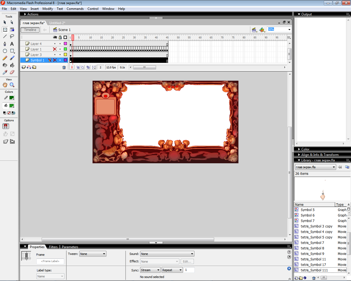This screenshot has width=351, height=281.
Task: Open the File menu
Action: pos(4,9)
